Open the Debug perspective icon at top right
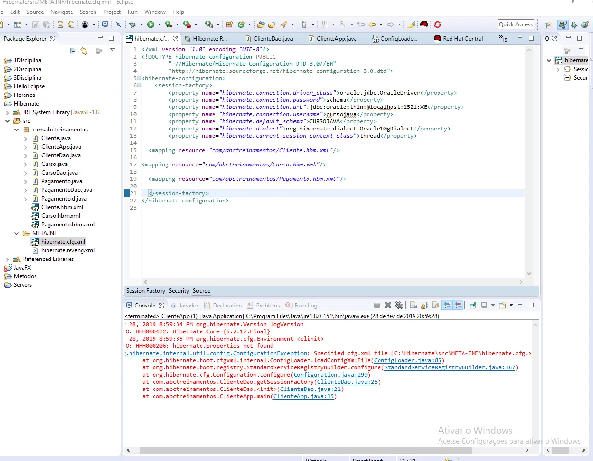This screenshot has height=461, width=593. [574, 24]
